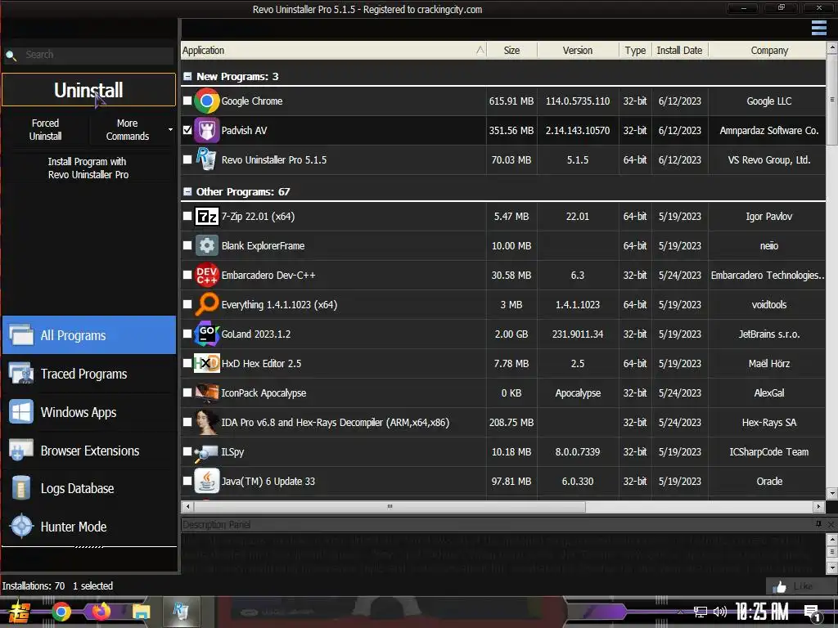Click the search magnifier icon

[x=11, y=55]
